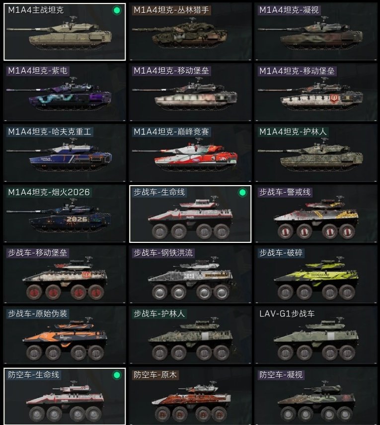This screenshot has width=380, height=425.
Task: Select the M1A4坦克-烟火2026 skin
Action: (x=65, y=214)
